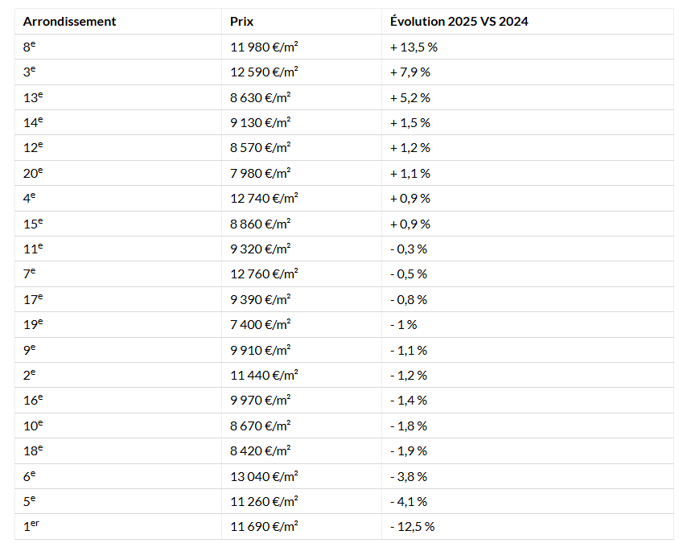This screenshot has height=547, width=679.
Task: Click the 9e arrondissement cell
Action: coord(30,350)
